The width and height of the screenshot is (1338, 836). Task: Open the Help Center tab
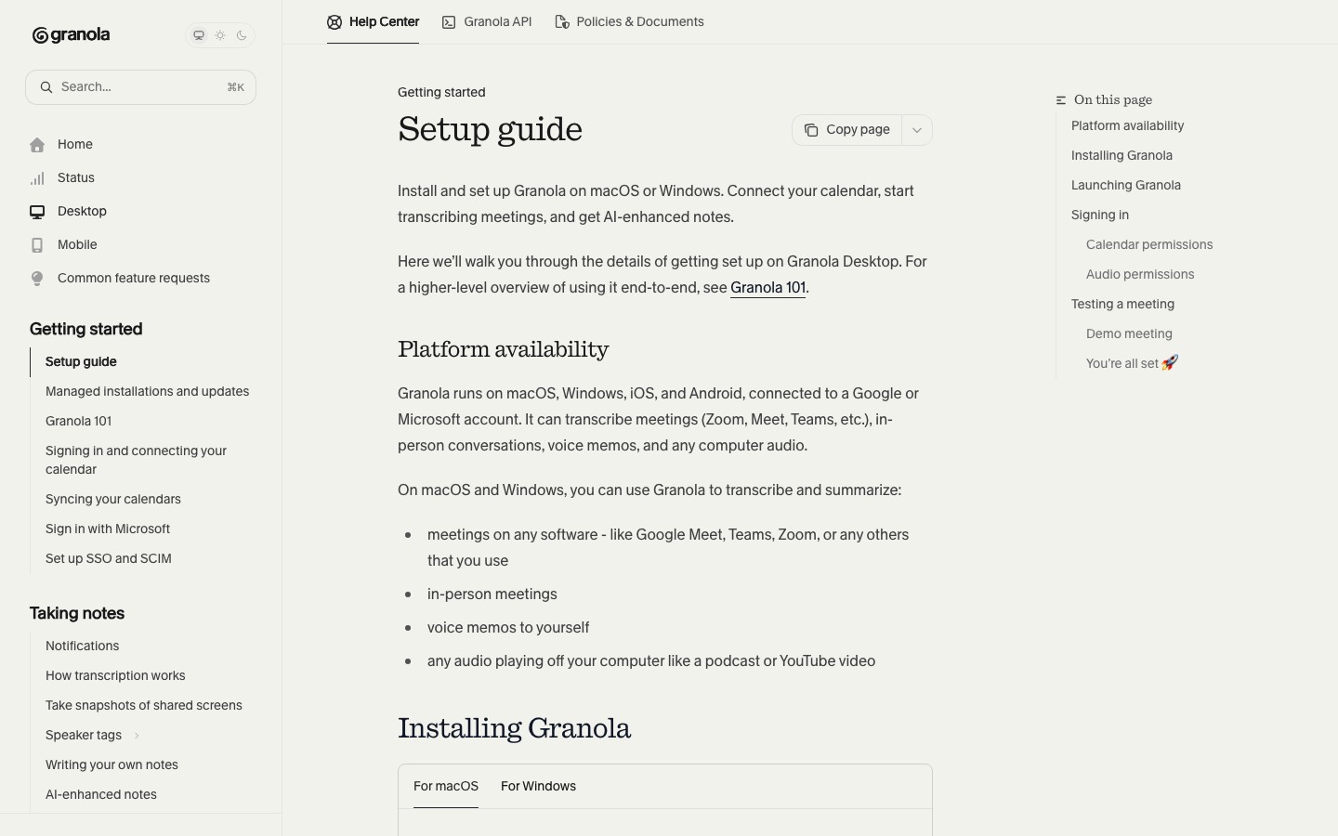coord(374,22)
